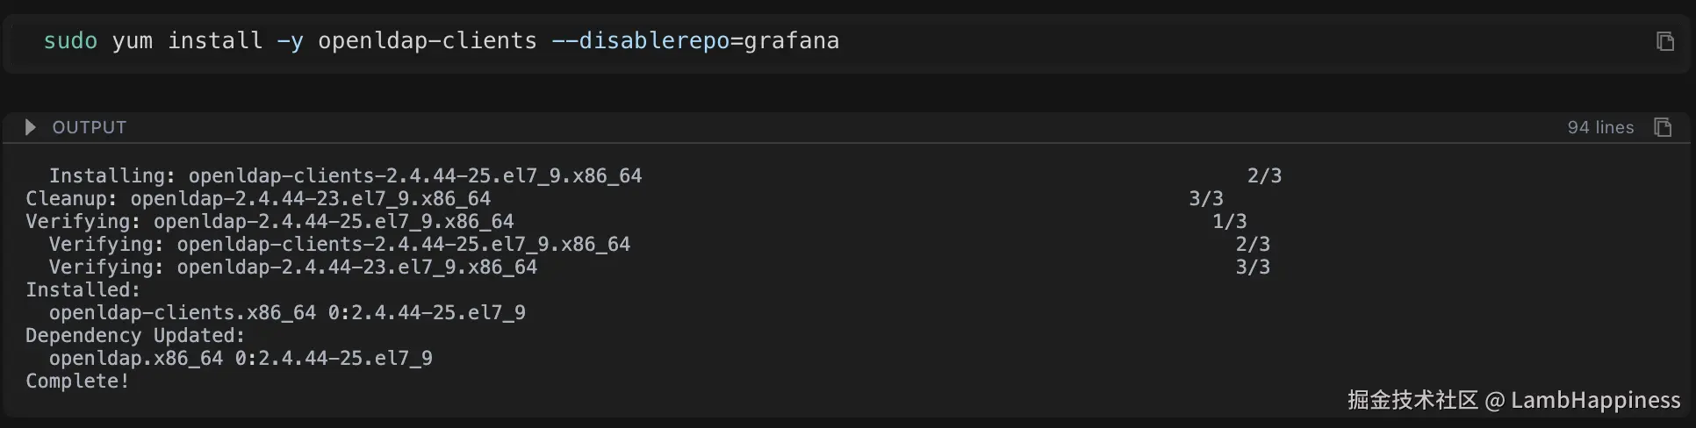Copy the yum install command
This screenshot has width=1696, height=428.
[x=1664, y=41]
